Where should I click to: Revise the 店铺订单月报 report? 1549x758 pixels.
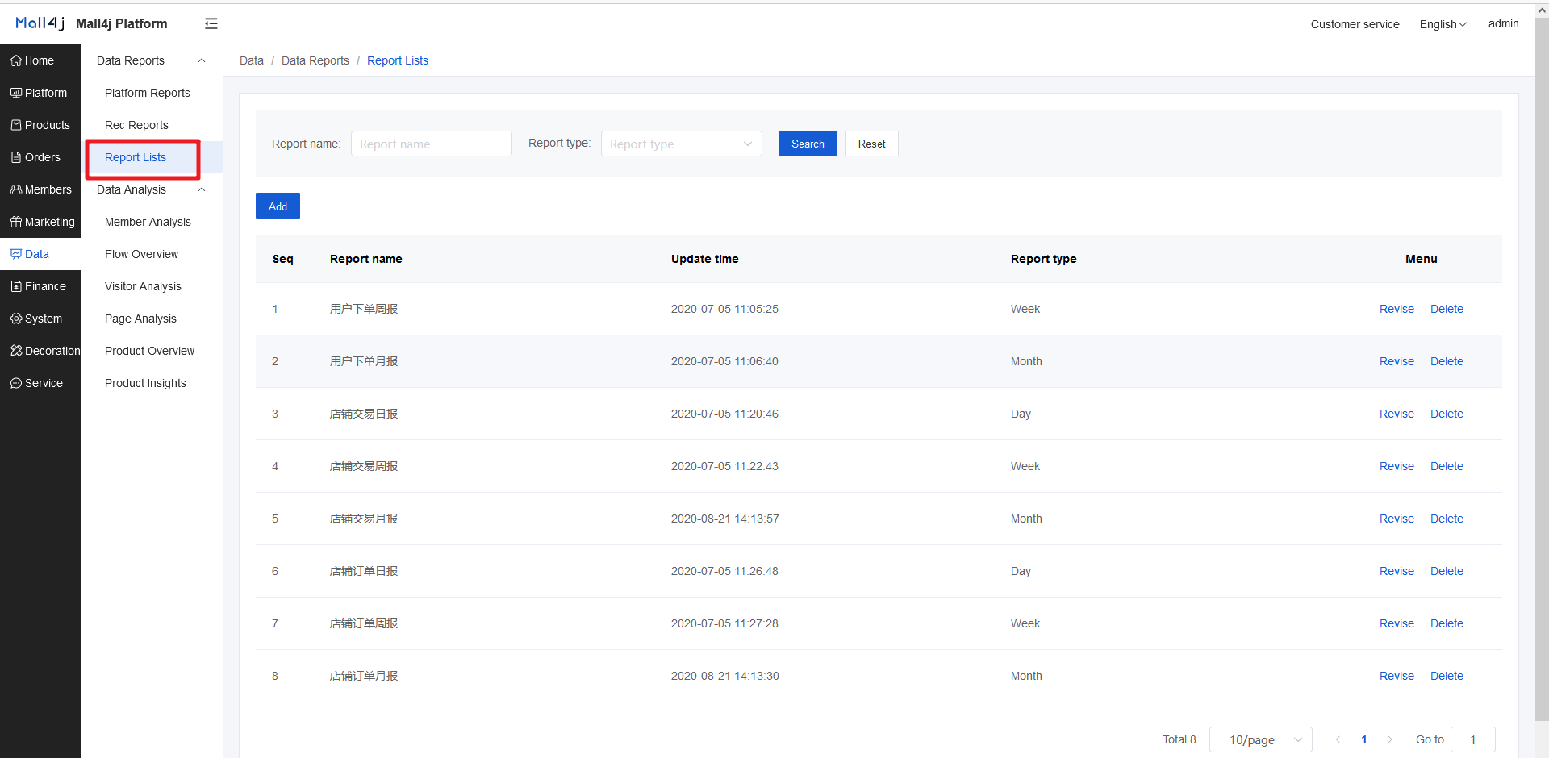pos(1397,676)
